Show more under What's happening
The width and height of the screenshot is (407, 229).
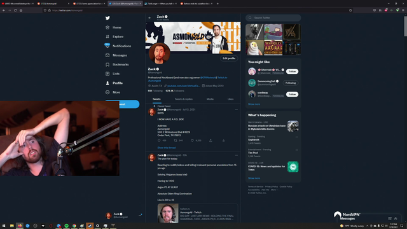[254, 178]
